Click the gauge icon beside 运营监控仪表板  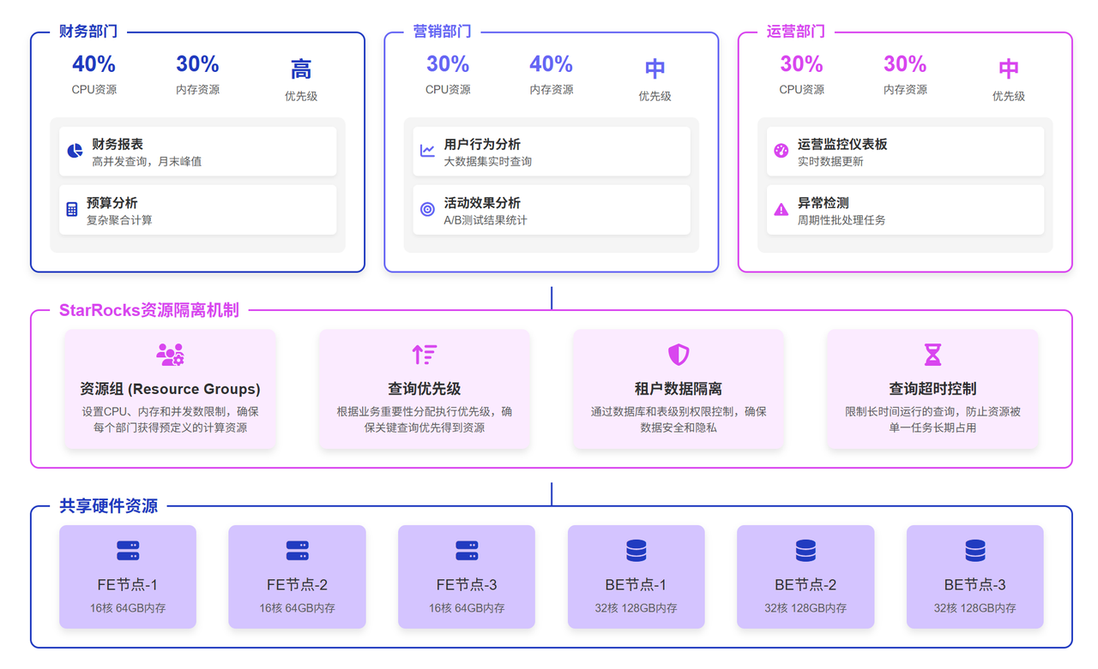[781, 152]
